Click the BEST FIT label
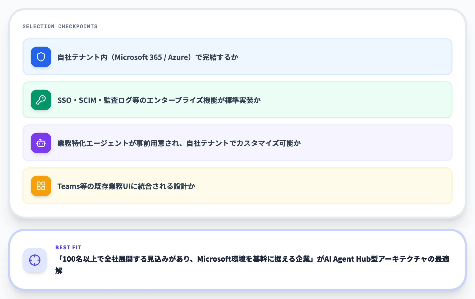 68,247
